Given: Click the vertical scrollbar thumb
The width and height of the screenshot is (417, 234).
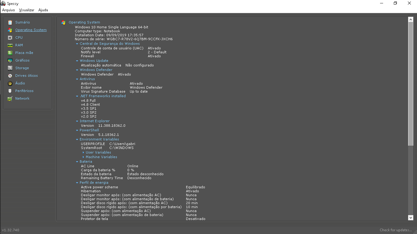Looking at the screenshot, I should pyautogui.click(x=411, y=84).
